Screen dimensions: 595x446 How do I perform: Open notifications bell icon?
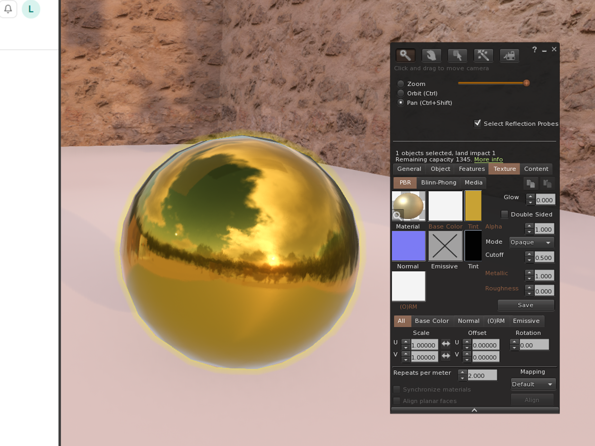(8, 9)
